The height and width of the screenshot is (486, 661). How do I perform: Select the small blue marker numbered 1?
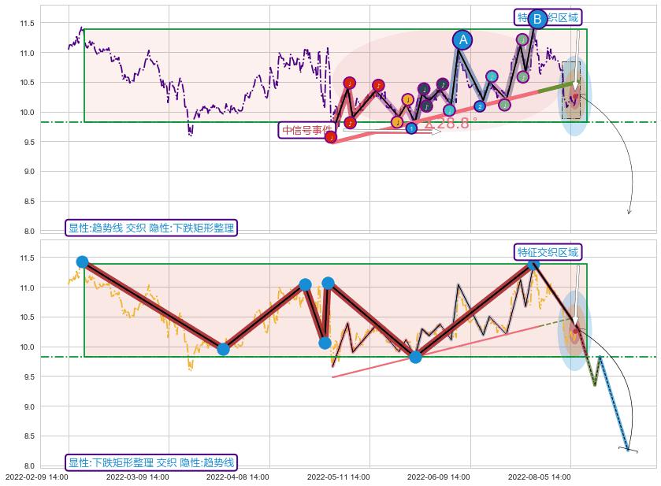coord(411,128)
